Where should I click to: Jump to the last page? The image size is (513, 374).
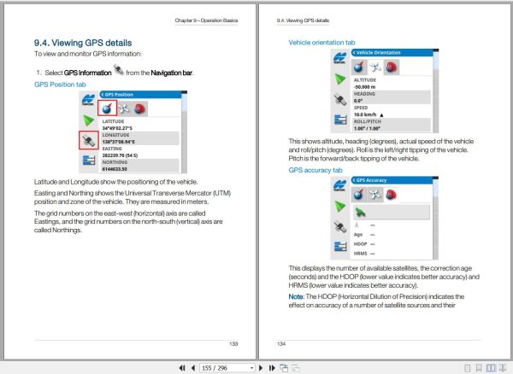(272, 368)
